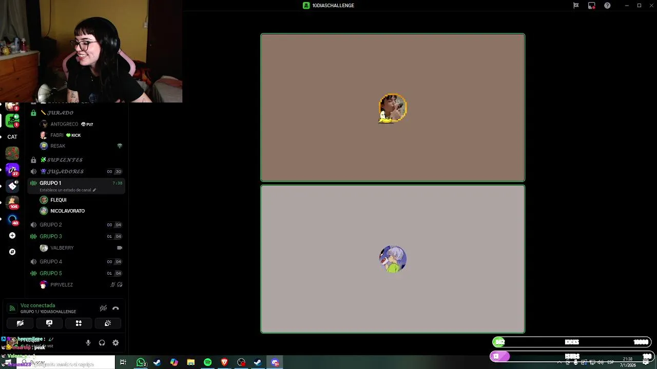Explore discoverable servers compass icon
This screenshot has width=657, height=369.
point(12,252)
